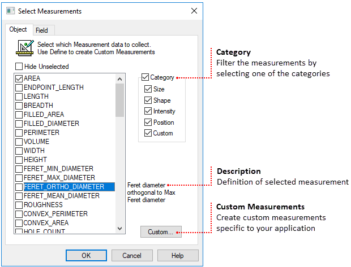This screenshot has height=267, width=351.
Task: Select FERET_ORTHO_DIAMETER in the list
Action: click(x=64, y=187)
